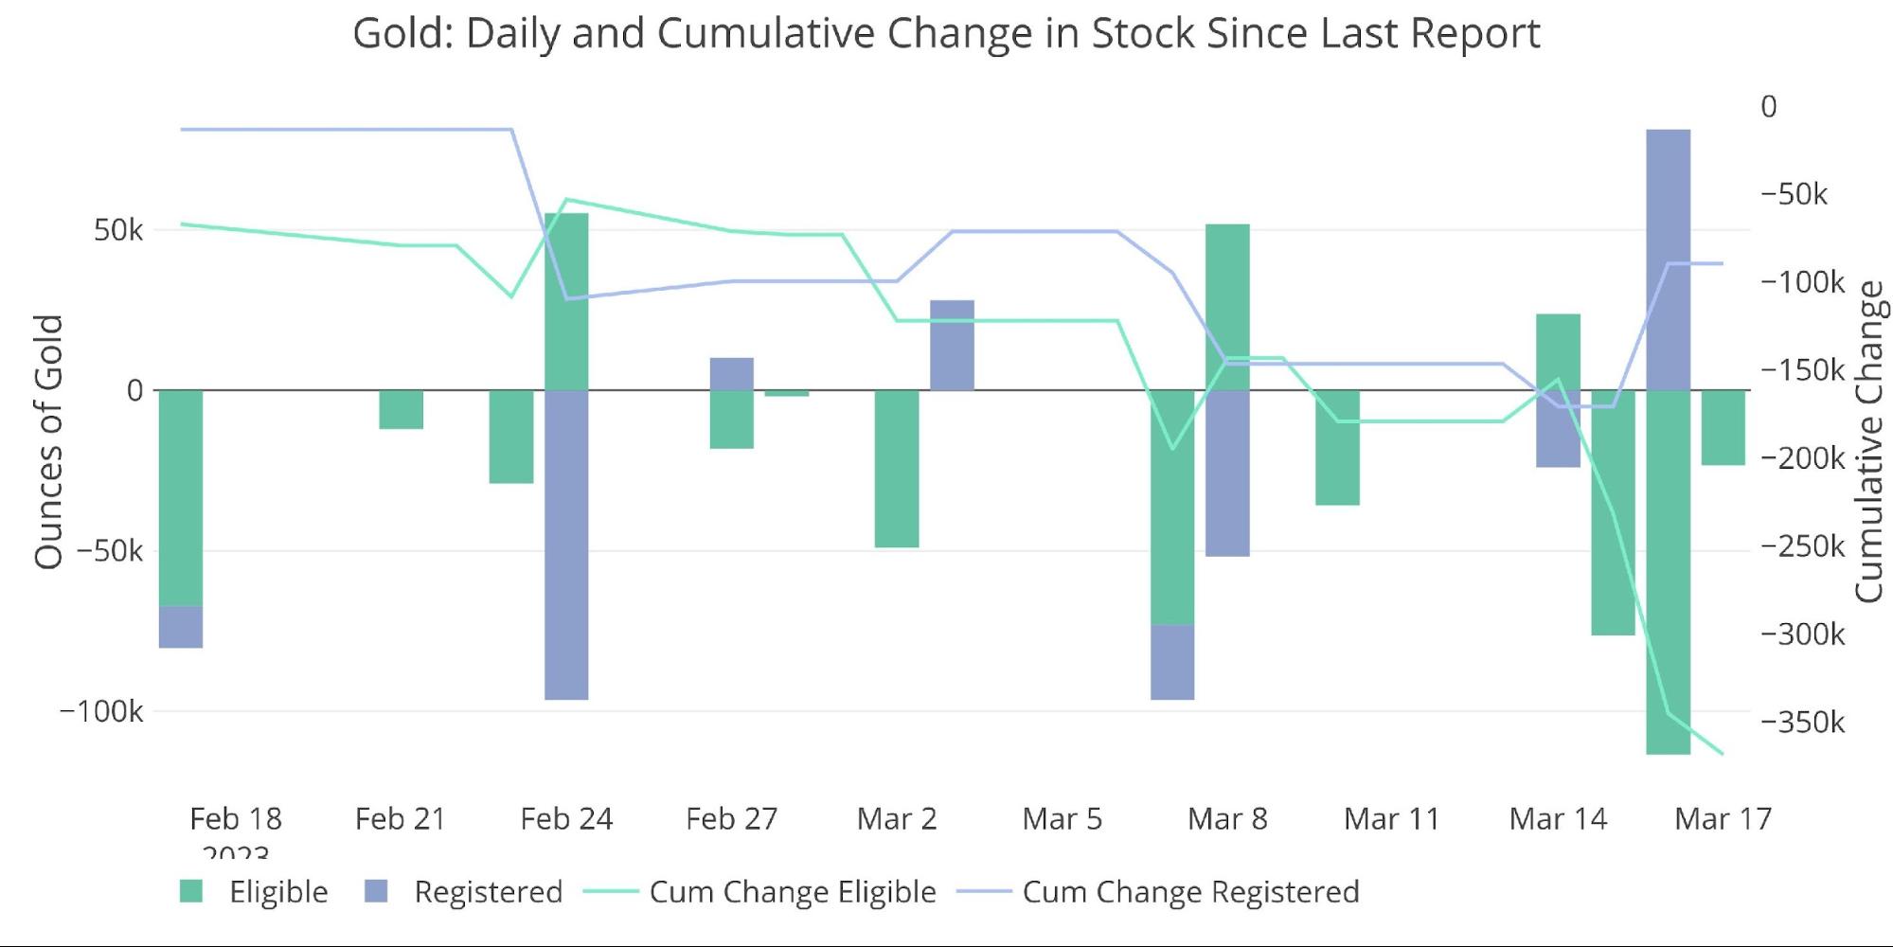Hide the Cum Change Registered series

click(x=1190, y=892)
